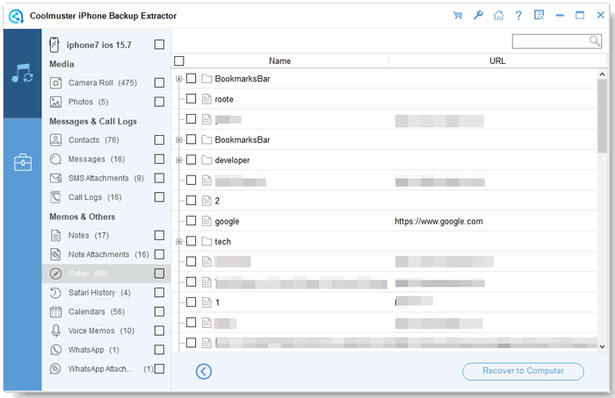Click the URL column header

(x=497, y=61)
